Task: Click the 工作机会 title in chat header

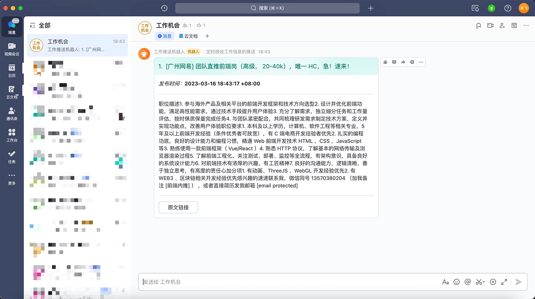Action: click(168, 25)
